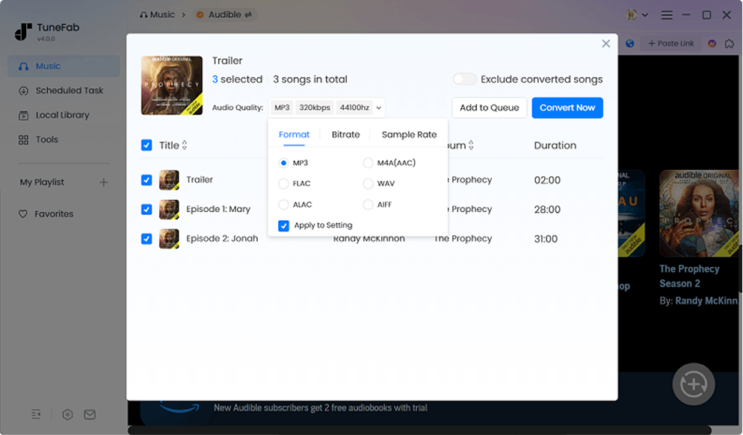Screen dimensions: 743x435
Task: Open feedback via the envelope icon
Action: point(90,414)
